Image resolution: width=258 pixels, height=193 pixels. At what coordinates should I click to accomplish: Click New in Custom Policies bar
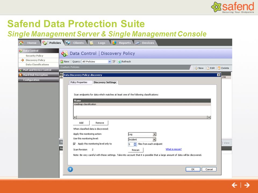tap(199, 68)
